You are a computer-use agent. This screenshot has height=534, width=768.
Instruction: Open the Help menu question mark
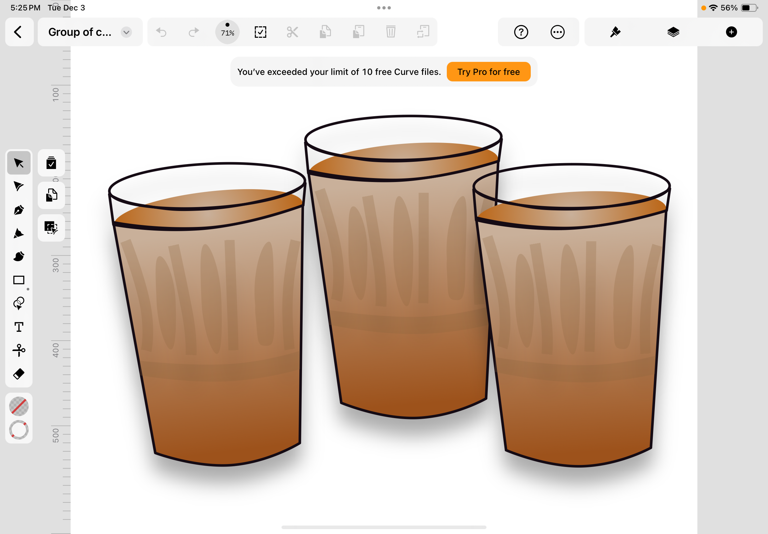521,32
